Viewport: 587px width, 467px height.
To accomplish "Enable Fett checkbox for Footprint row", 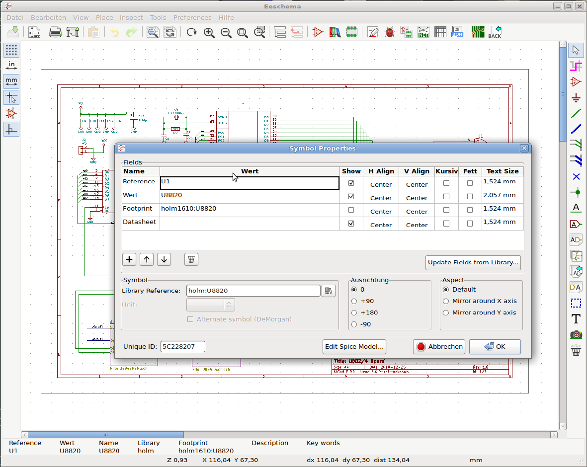I will (470, 210).
